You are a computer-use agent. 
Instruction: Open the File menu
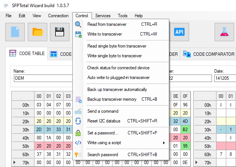tap(8, 16)
